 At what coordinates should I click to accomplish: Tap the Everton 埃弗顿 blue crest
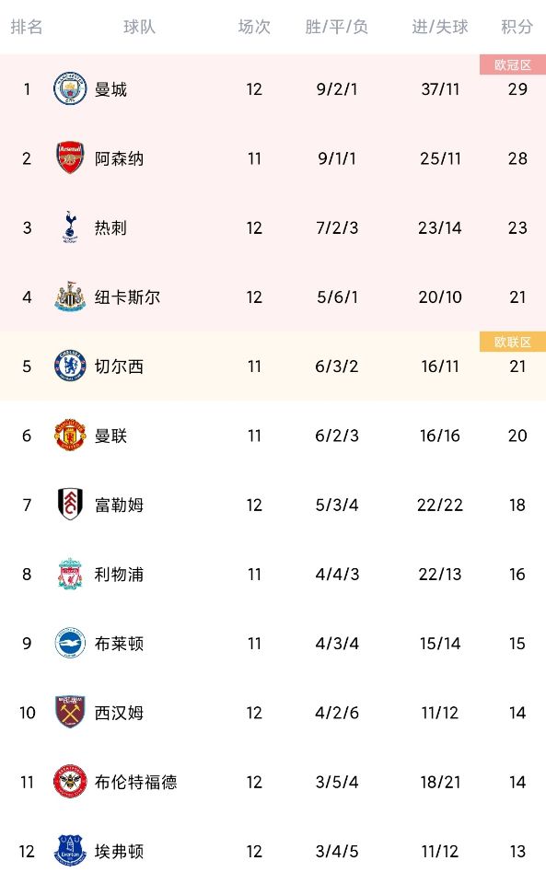point(70,851)
